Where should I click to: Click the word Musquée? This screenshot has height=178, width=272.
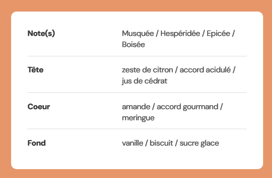[138, 33]
